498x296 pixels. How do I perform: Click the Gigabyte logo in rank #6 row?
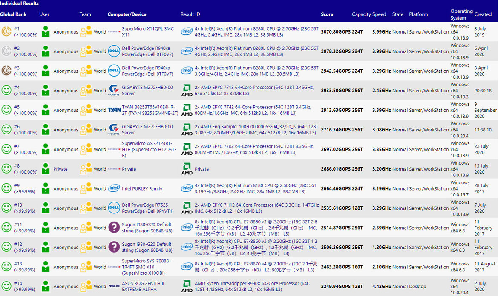click(114, 130)
